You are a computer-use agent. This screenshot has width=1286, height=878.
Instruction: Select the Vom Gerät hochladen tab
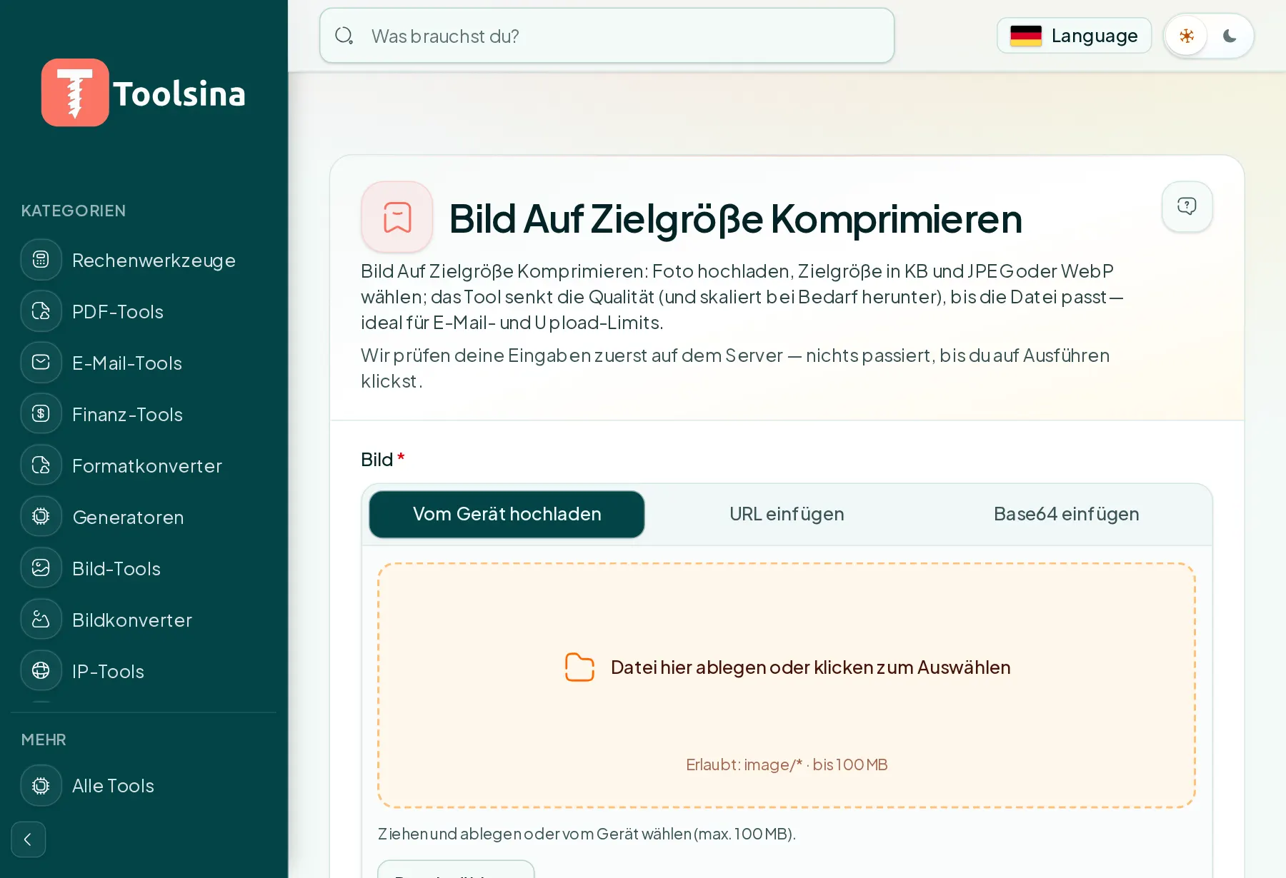[507, 514]
